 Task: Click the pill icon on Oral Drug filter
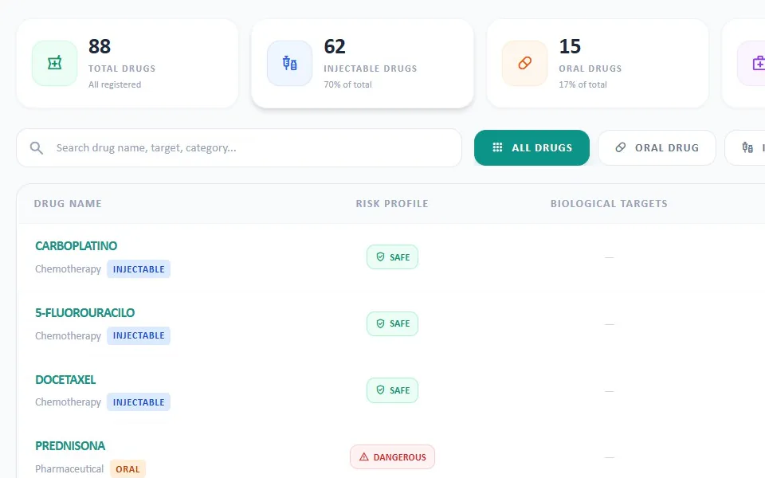tap(621, 147)
